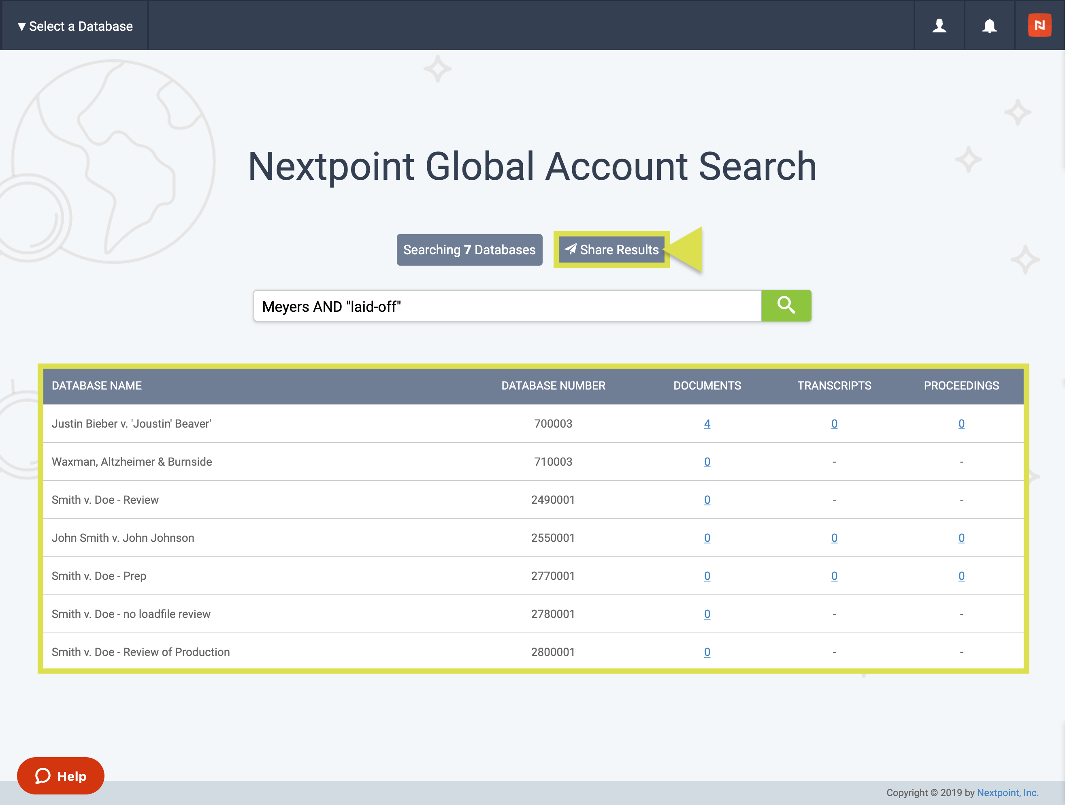This screenshot has width=1065, height=805.
Task: Click the DATABASE NAME column header
Action: pyautogui.click(x=97, y=385)
